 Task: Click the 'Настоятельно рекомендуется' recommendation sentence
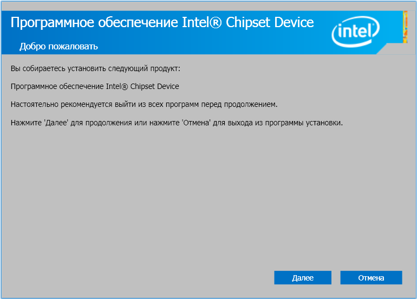[x=144, y=104]
